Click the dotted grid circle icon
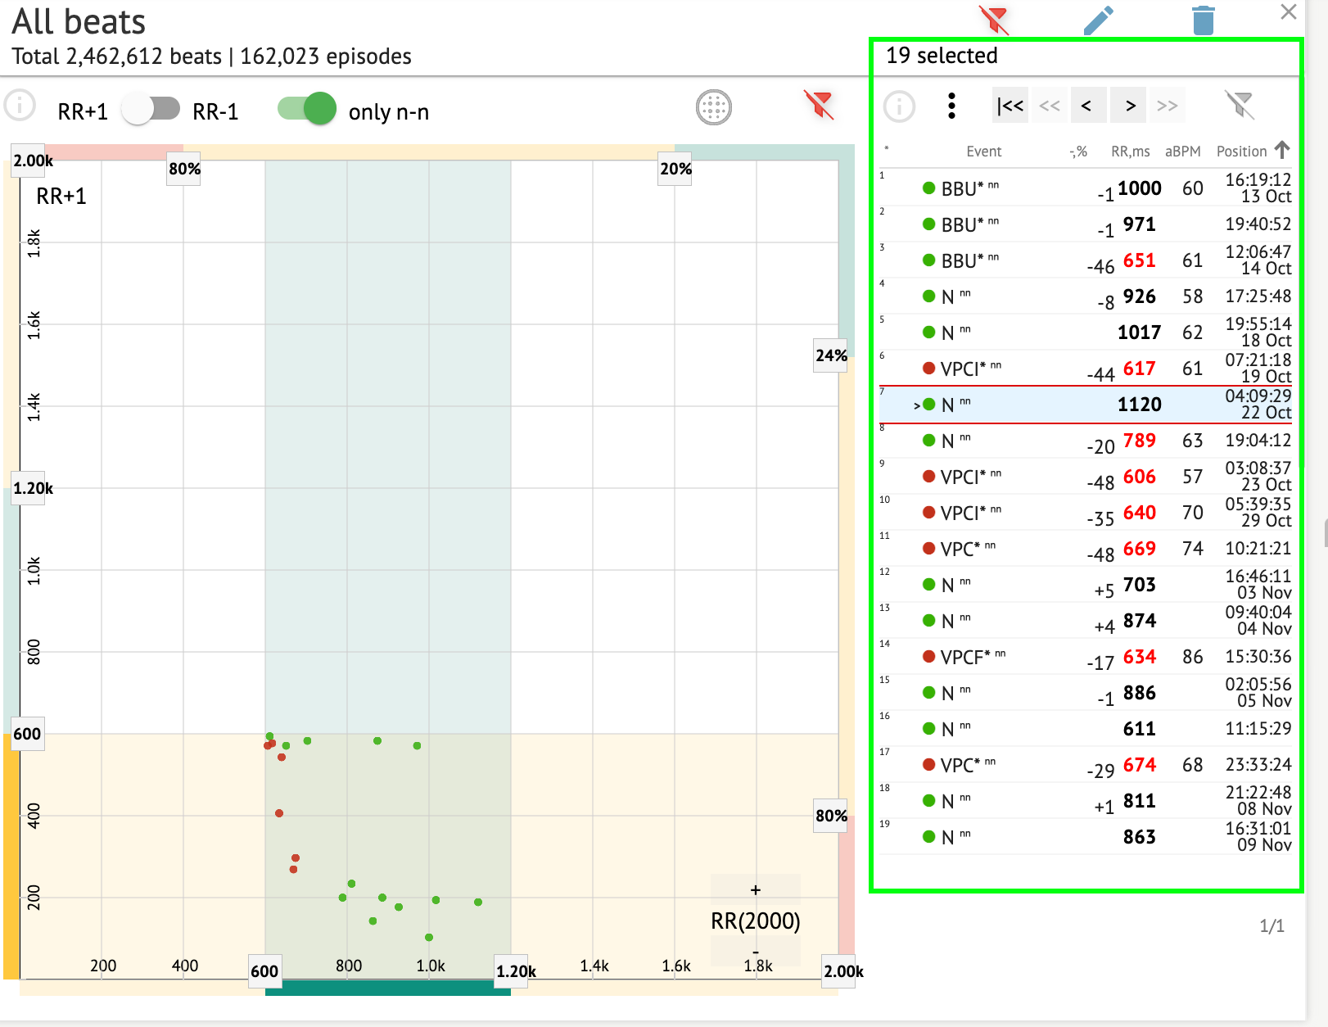Viewport: 1328px width, 1027px height. pos(713,107)
